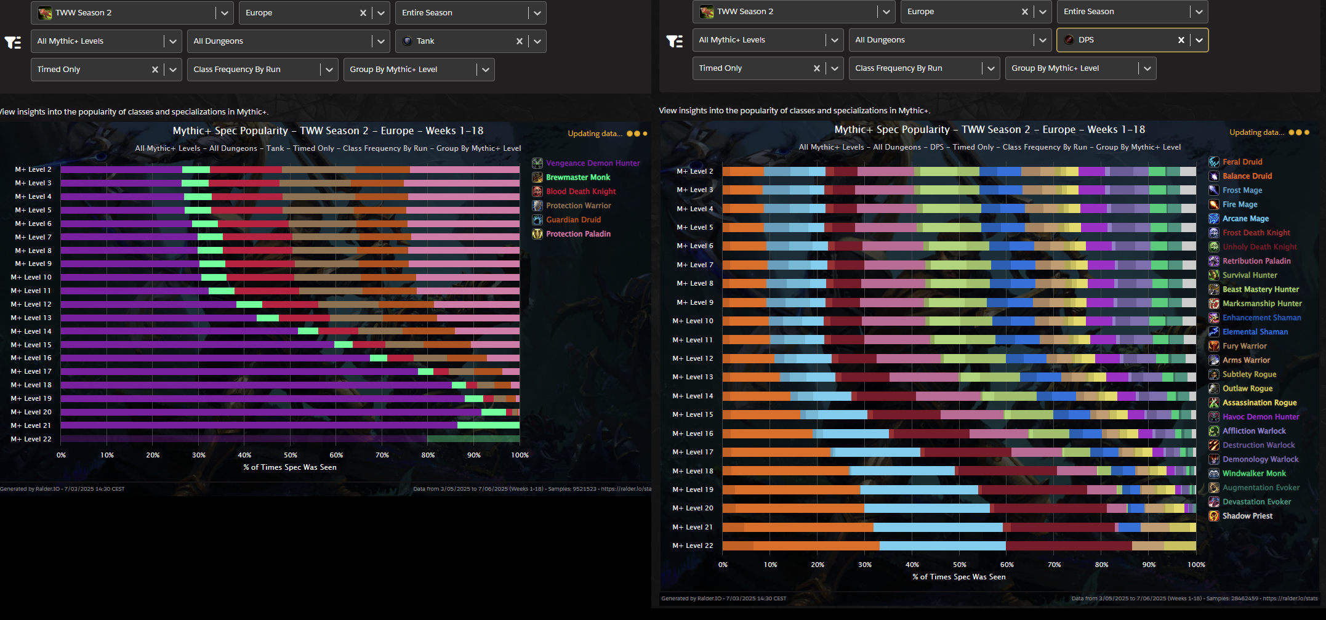The image size is (1326, 620).
Task: Click the Balance Druid legend icon
Action: coord(1214,176)
